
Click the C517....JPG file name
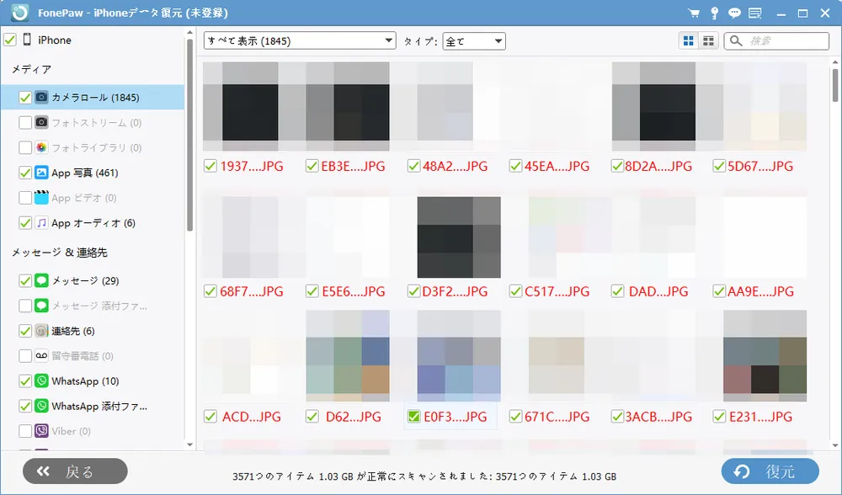click(557, 291)
